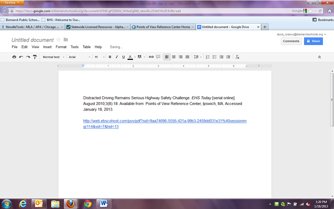Viewport: 334px width, 209px height.
Task: Center align the text
Action: point(174,57)
